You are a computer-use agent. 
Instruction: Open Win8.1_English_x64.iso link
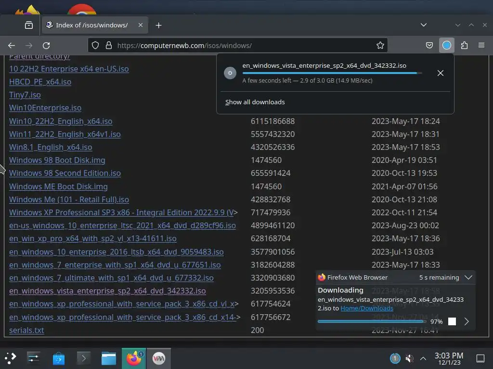[51, 147]
